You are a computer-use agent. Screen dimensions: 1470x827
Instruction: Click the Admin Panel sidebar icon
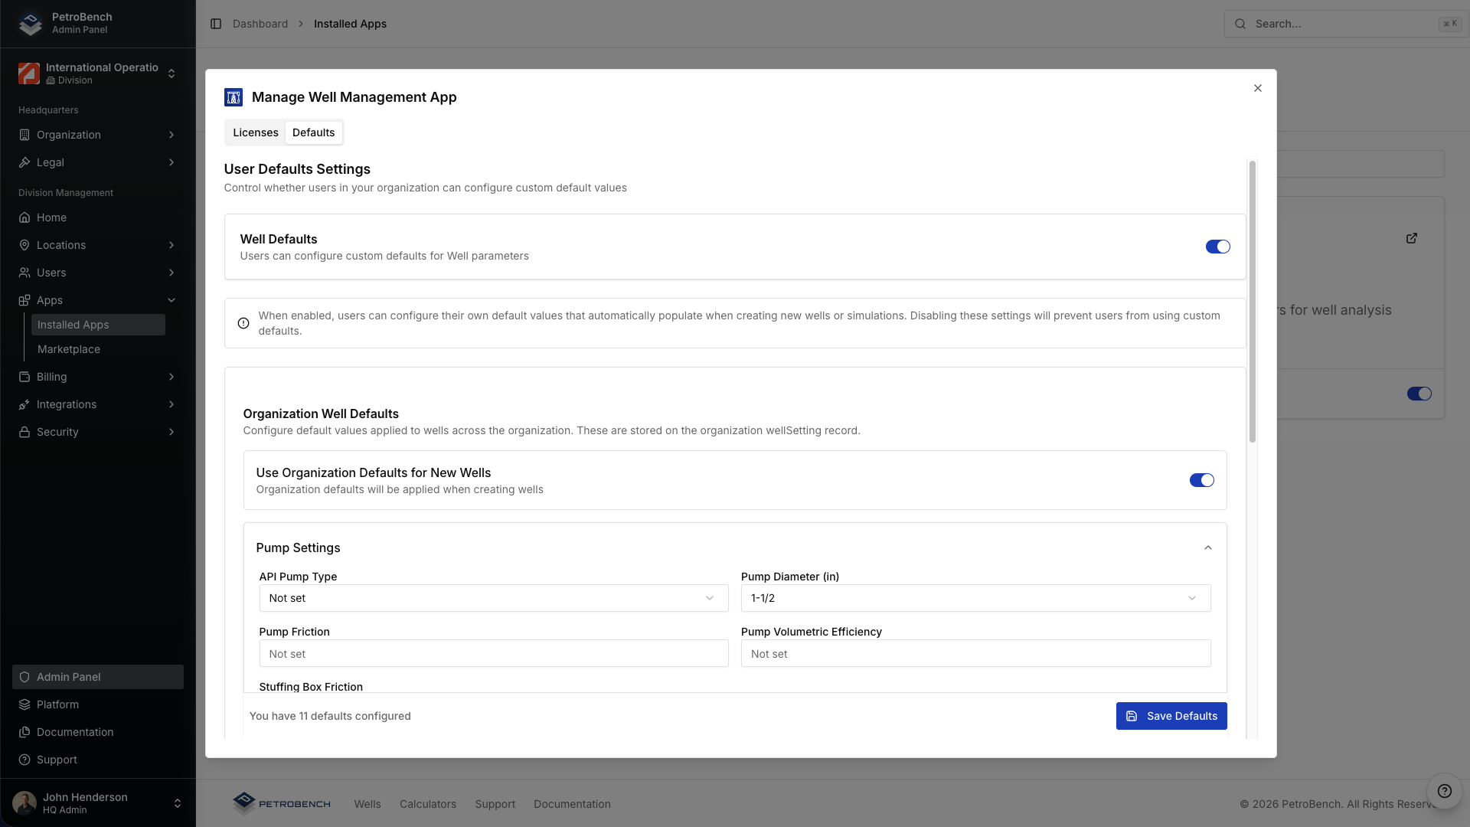coord(24,676)
